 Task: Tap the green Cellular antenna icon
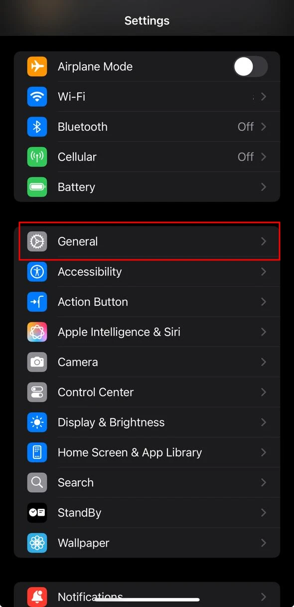pyautogui.click(x=37, y=157)
